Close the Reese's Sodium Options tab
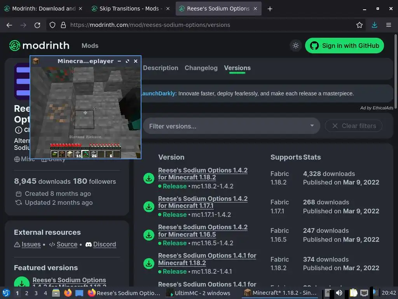This screenshot has width=398, height=299. click(255, 9)
